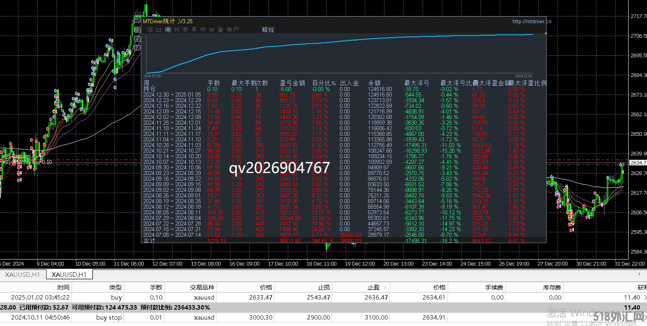The image size is (647, 326).
Task: Click the 2543.47 stop loss cell
Action: tap(319, 297)
